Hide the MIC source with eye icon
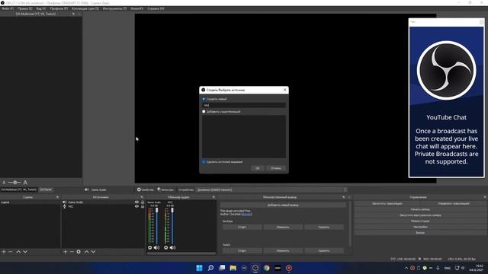Screen dimensions: 488x274 (x=136, y=206)
